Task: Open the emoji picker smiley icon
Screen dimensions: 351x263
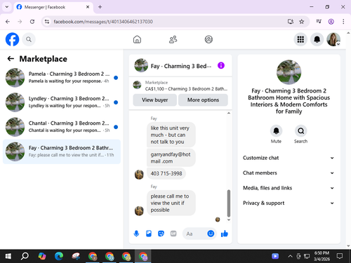Action: (211, 234)
